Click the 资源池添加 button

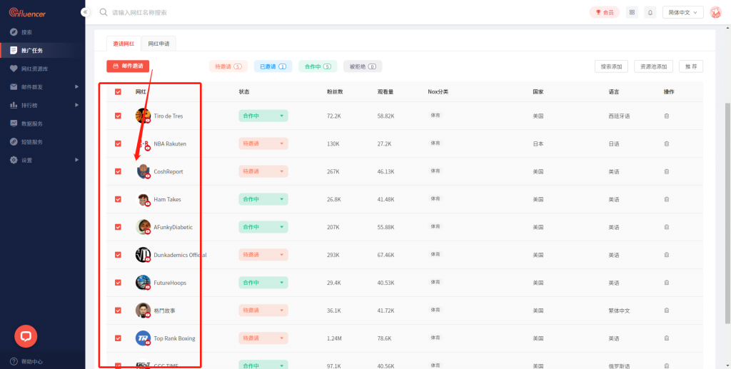[x=653, y=66]
